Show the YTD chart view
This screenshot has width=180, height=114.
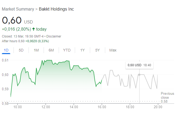(67, 50)
